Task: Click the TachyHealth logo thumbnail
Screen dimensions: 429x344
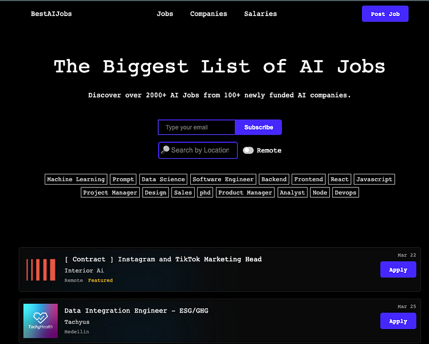Action: pyautogui.click(x=41, y=320)
